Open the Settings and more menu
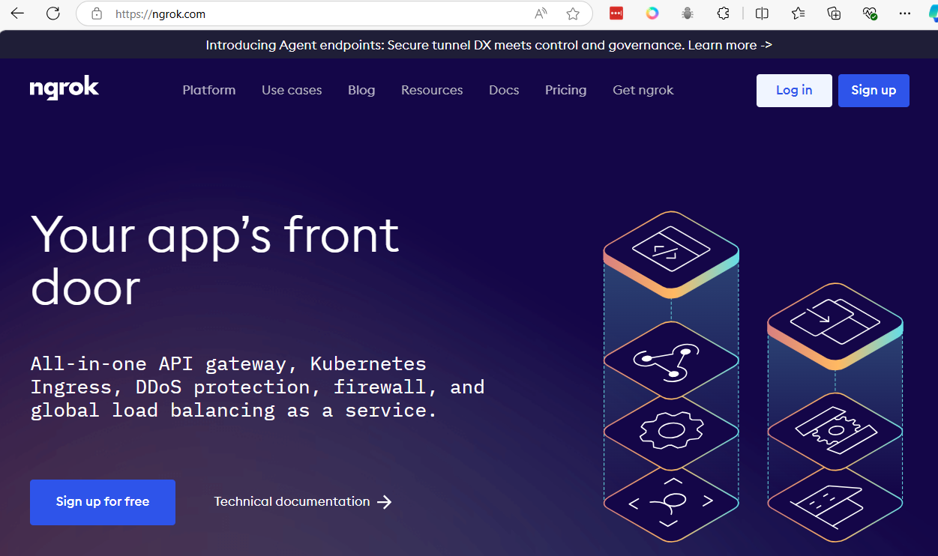The height and width of the screenshot is (556, 938). point(905,13)
